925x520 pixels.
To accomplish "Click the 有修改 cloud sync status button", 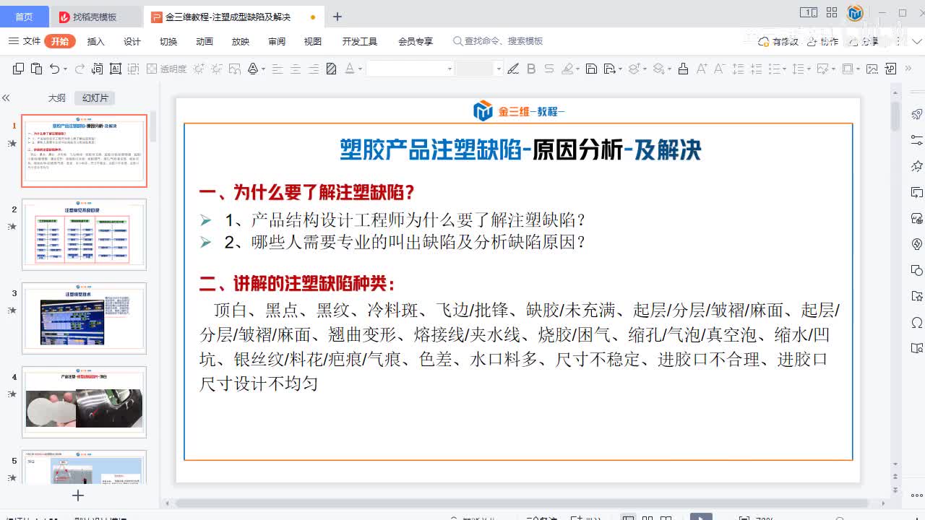I will [x=778, y=41].
